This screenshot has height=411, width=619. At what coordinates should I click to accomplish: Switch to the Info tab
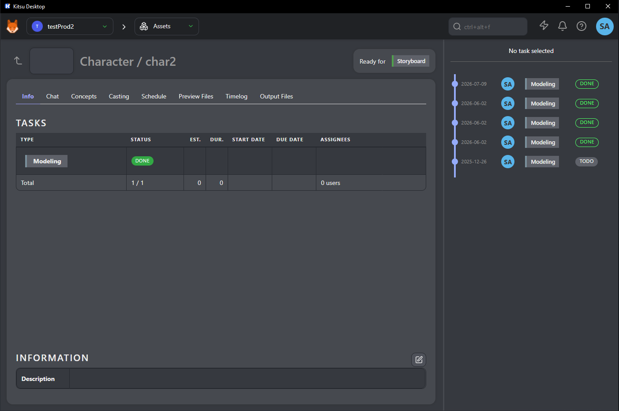pyautogui.click(x=28, y=96)
